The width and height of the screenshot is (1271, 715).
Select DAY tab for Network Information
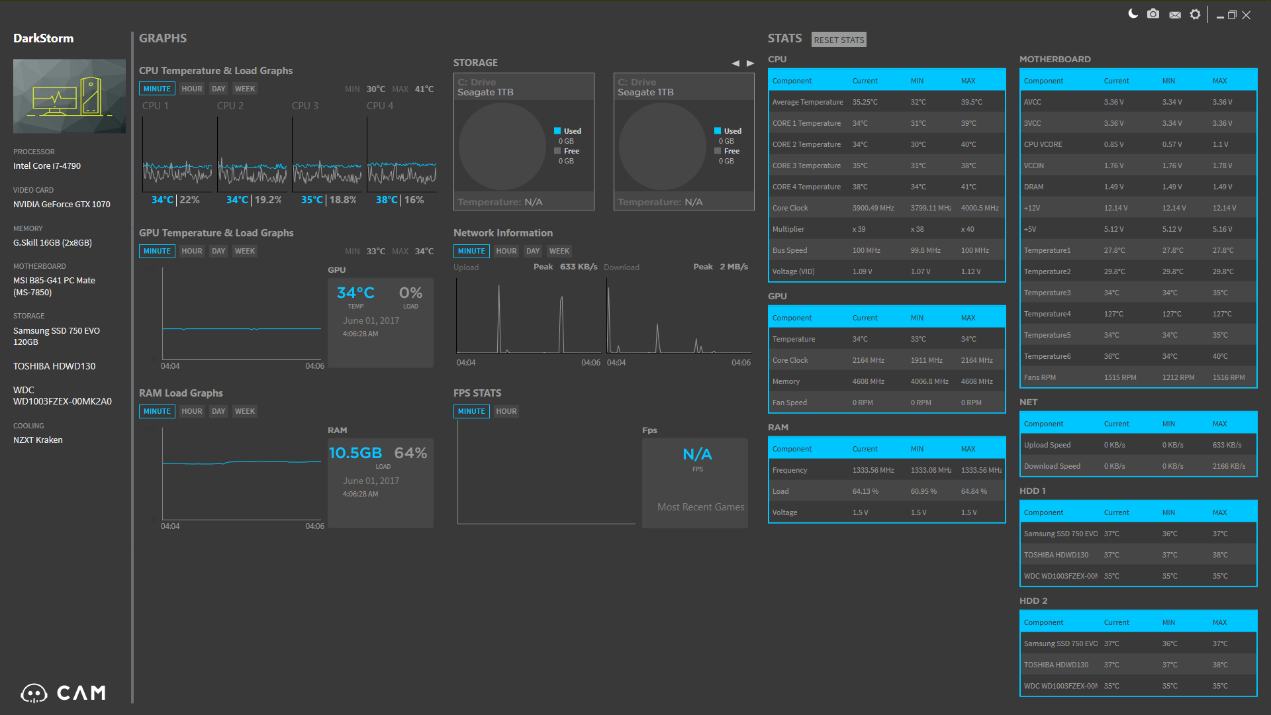pyautogui.click(x=533, y=251)
